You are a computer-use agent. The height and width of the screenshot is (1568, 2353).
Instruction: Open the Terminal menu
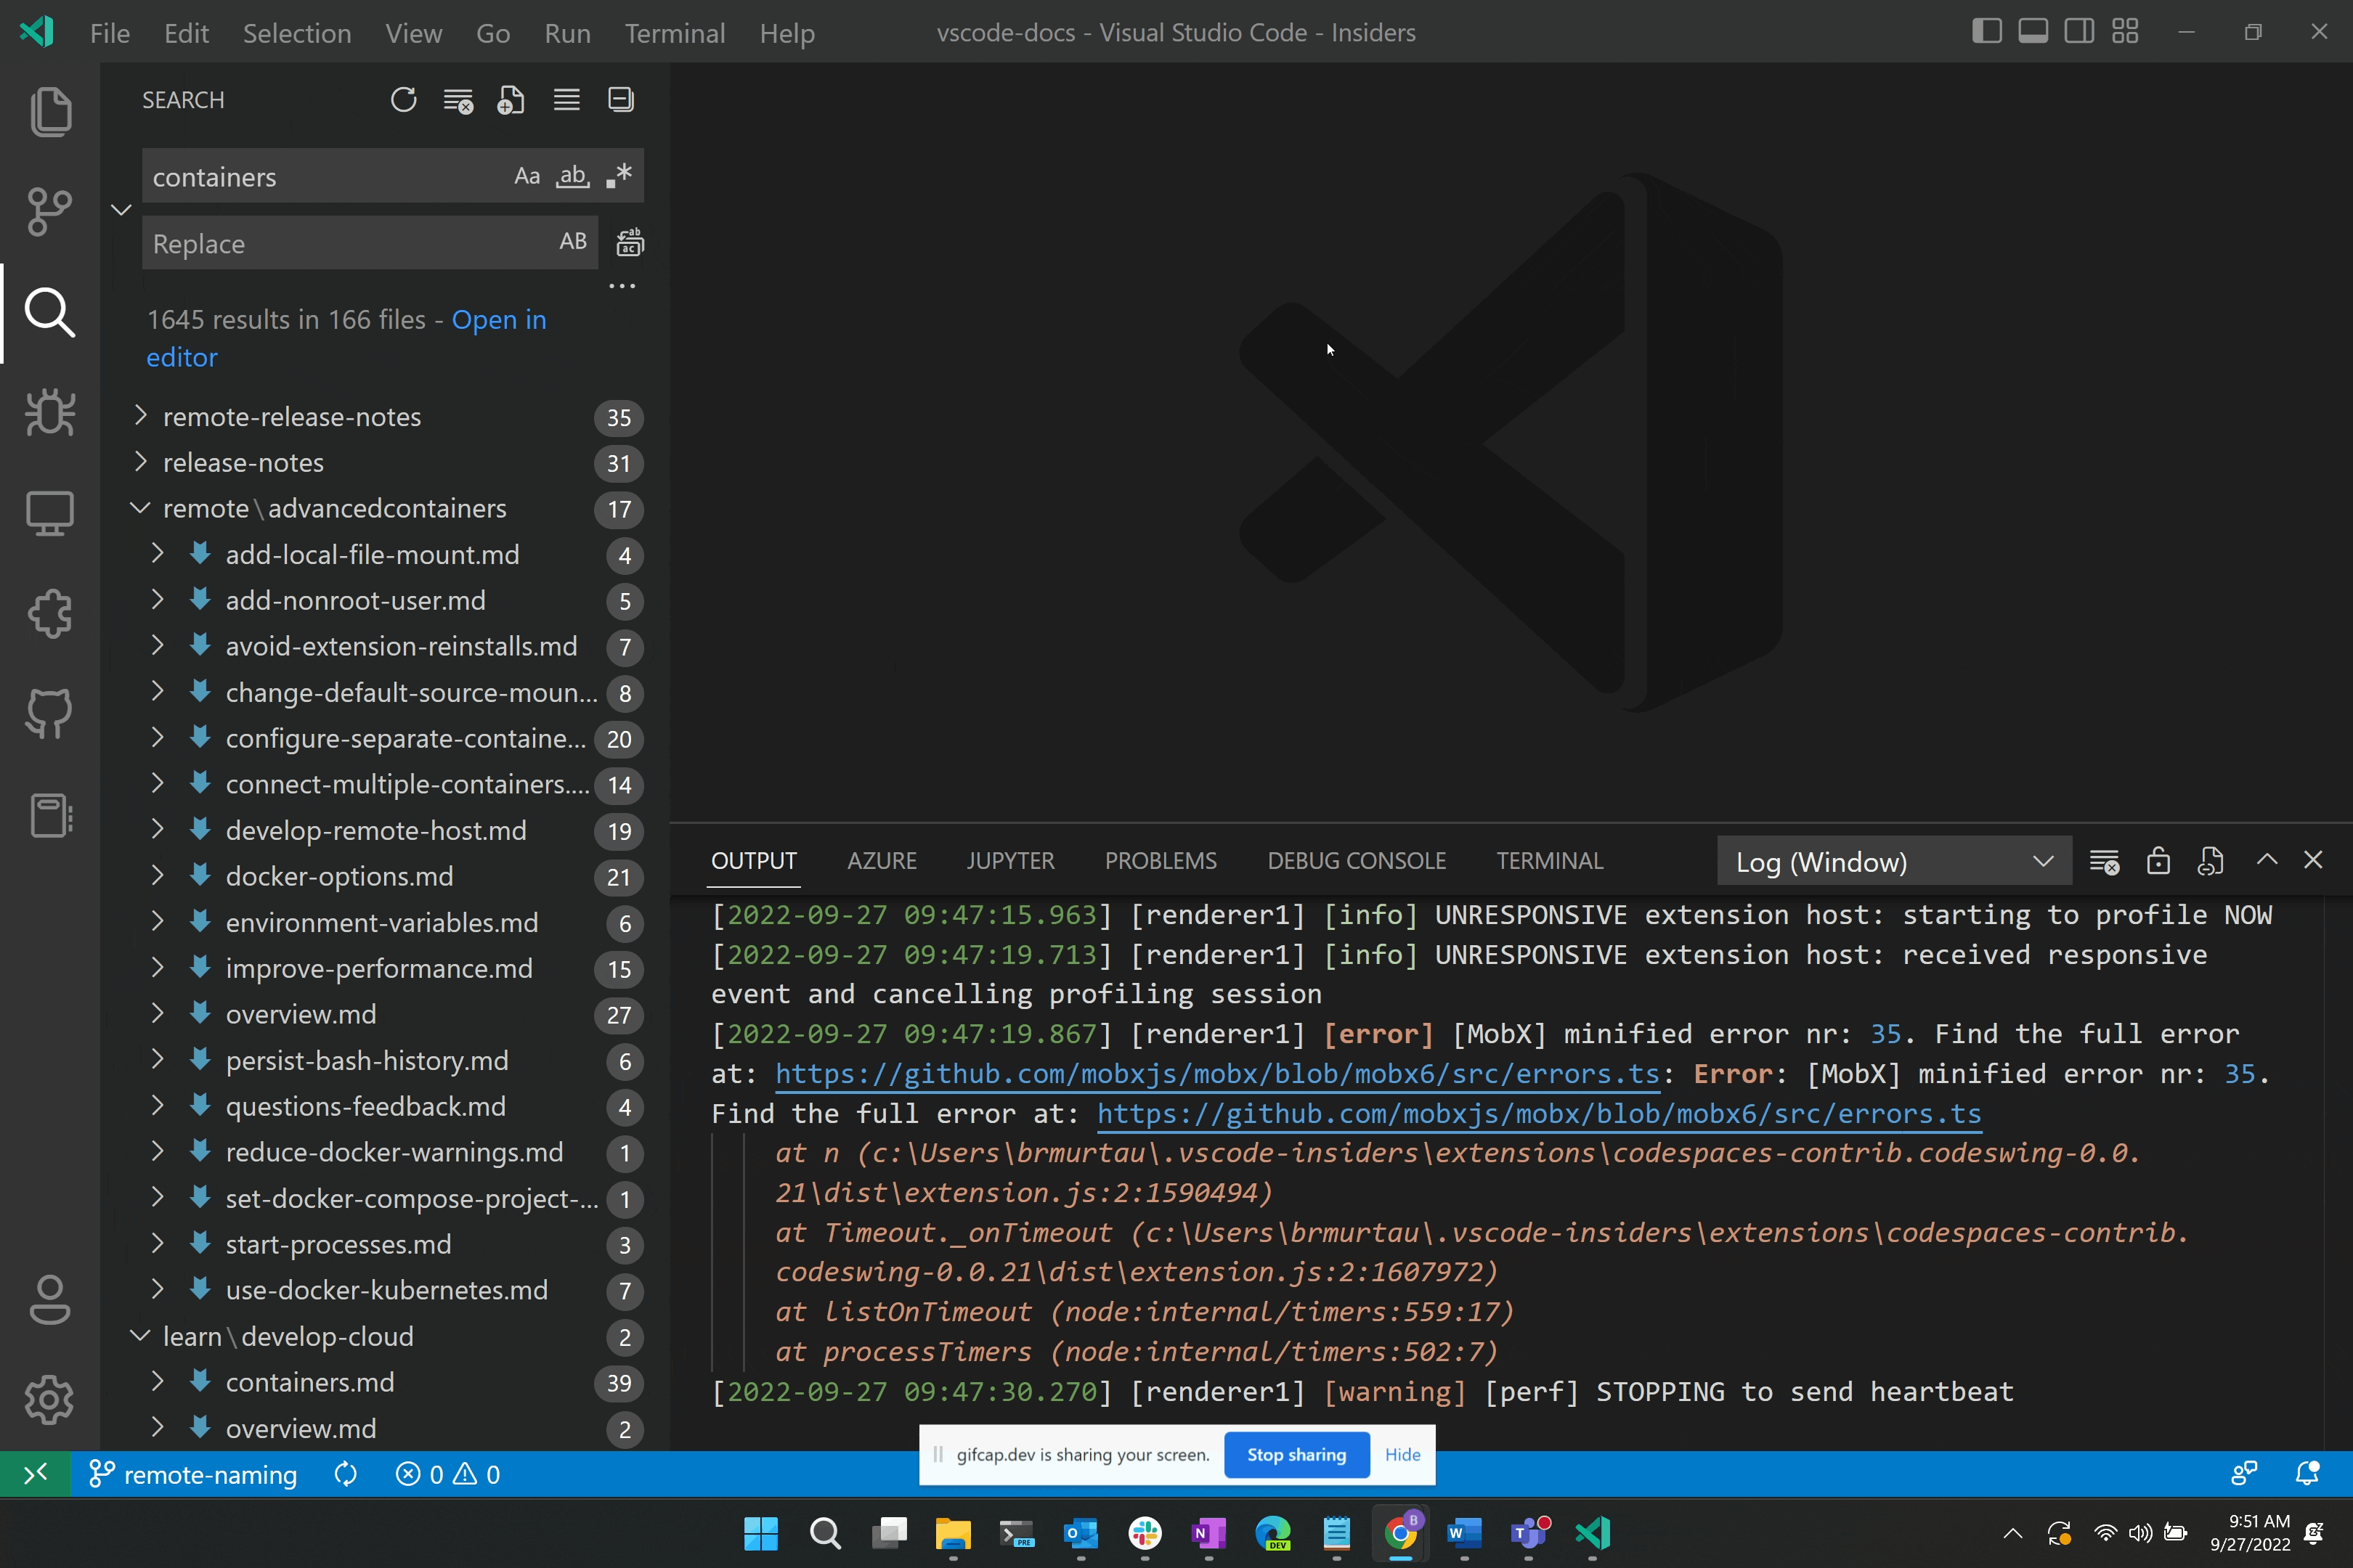coord(674,33)
